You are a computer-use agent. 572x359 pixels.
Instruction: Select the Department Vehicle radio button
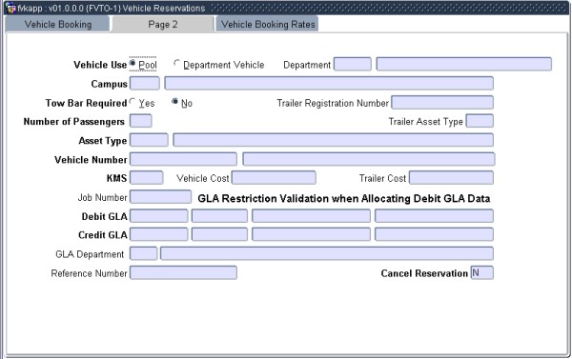(176, 64)
